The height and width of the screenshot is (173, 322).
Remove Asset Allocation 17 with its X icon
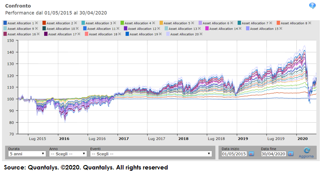tap(79, 34)
